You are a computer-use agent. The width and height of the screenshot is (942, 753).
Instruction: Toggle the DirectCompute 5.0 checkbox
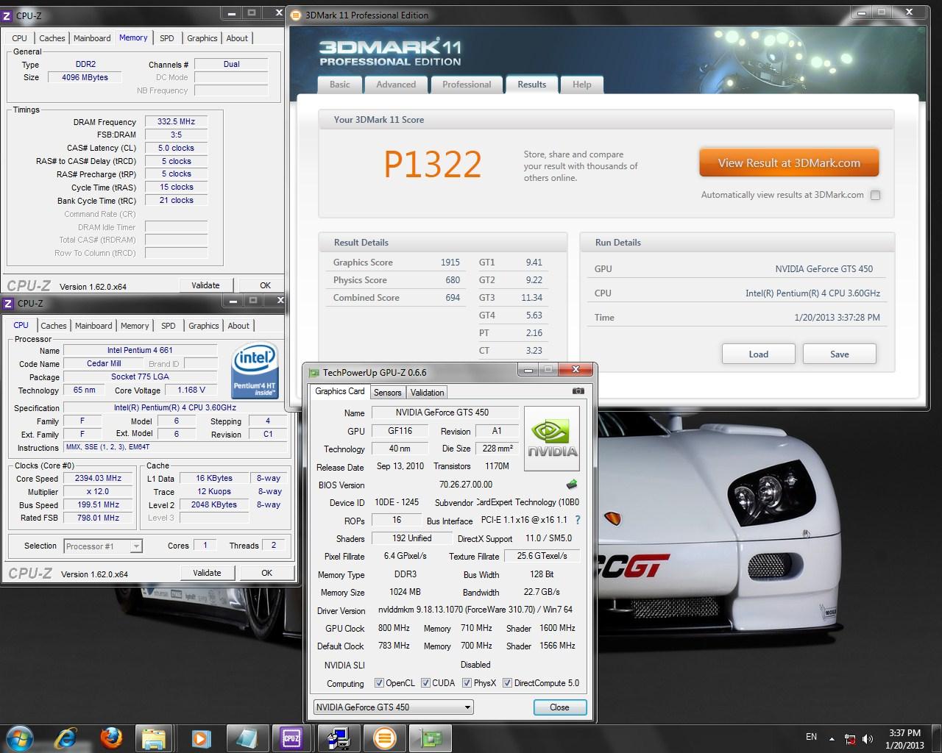pos(507,682)
